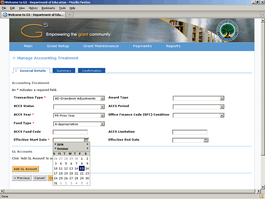The width and height of the screenshot is (265, 199).
Task: Go to next year in date picker
Action: (x=87, y=144)
